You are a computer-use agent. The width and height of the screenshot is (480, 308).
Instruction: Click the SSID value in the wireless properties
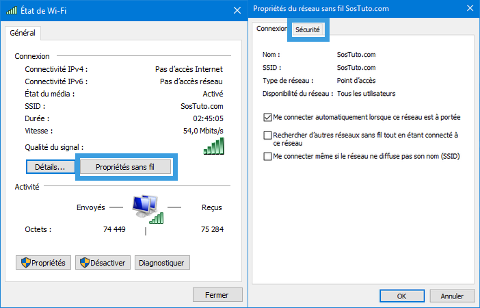[356, 68]
